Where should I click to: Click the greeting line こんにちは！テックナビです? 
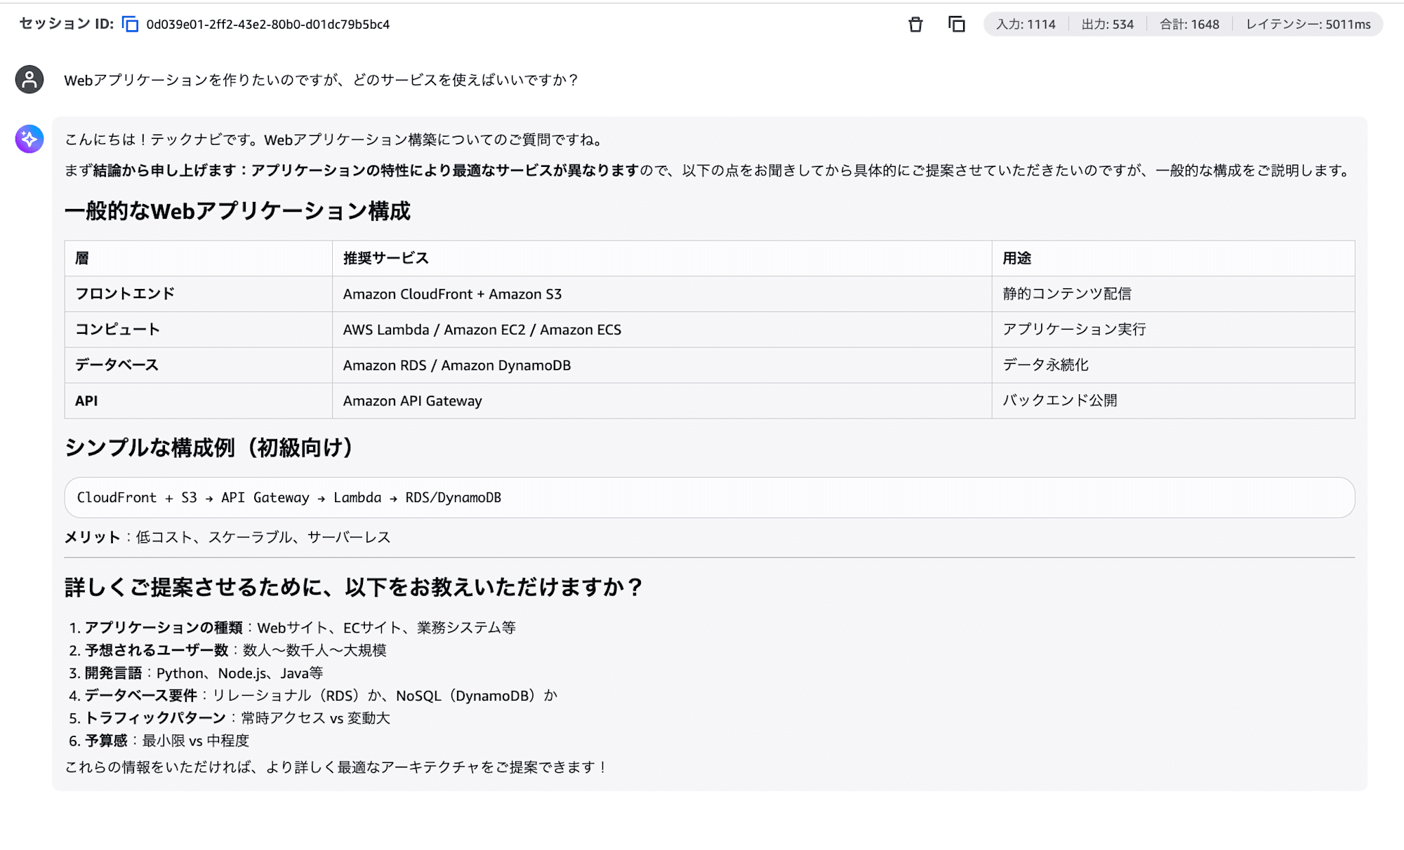pos(334,140)
